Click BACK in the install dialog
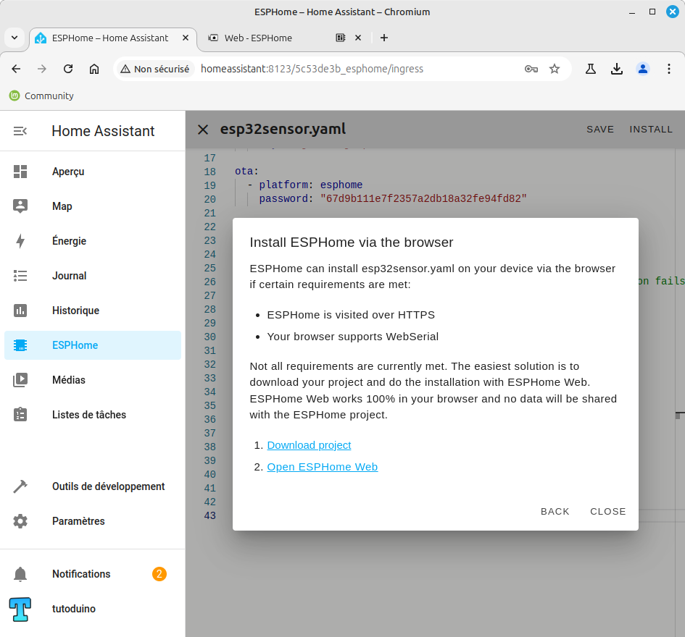The width and height of the screenshot is (685, 637). [555, 511]
